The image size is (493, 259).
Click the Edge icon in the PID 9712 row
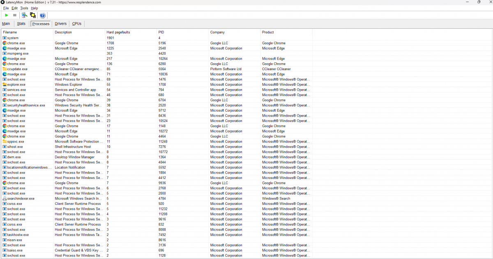coord(5,110)
